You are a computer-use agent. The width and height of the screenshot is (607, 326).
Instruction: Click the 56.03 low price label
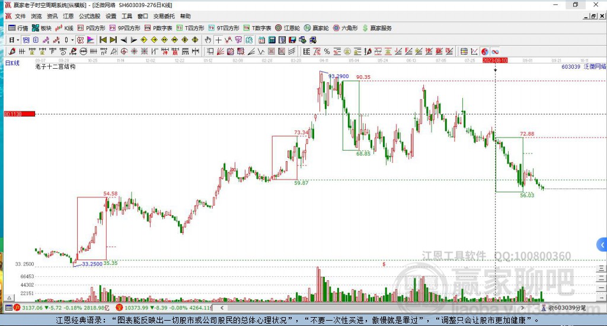coord(527,195)
